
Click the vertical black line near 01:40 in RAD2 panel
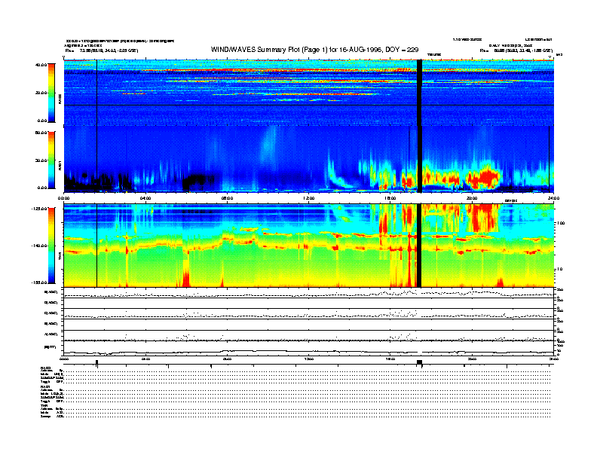tap(96, 93)
